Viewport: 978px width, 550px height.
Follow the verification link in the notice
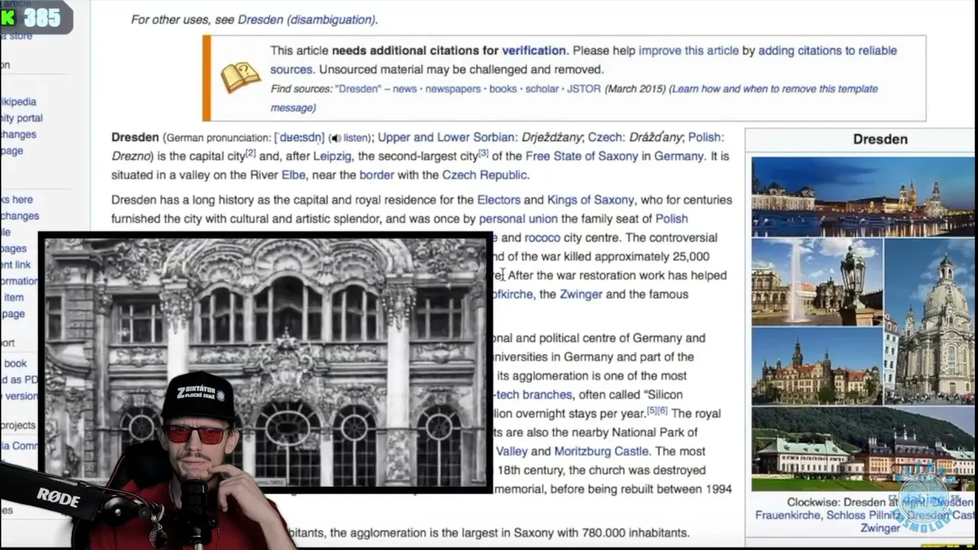533,50
